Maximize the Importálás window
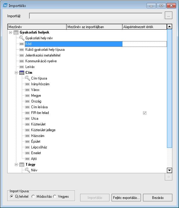This screenshot has width=179, height=208. 161,5
